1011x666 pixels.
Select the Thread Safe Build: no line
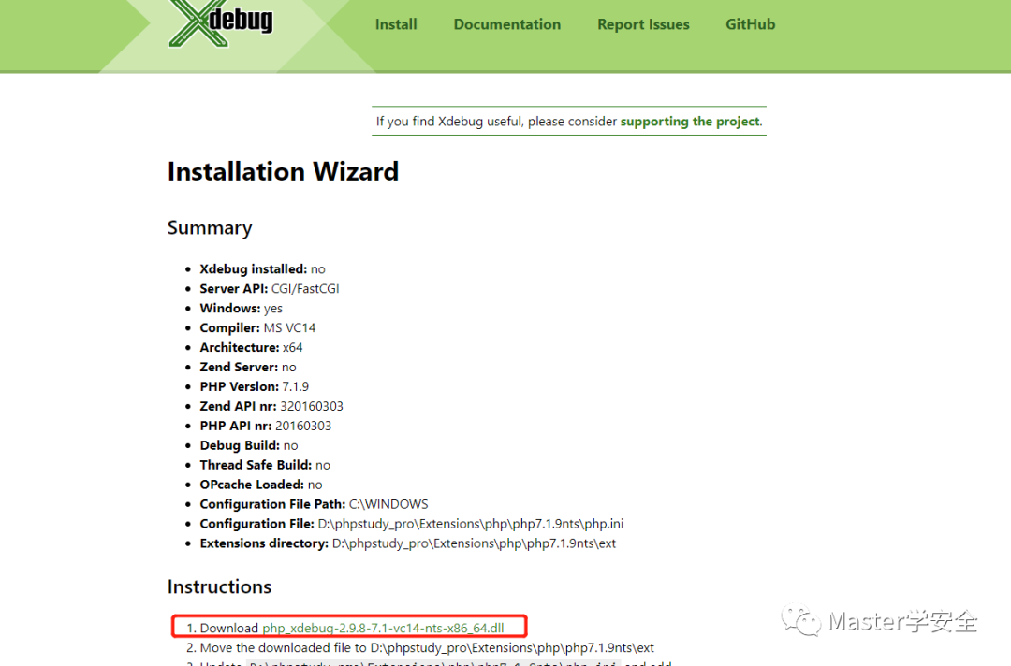pyautogui.click(x=265, y=465)
